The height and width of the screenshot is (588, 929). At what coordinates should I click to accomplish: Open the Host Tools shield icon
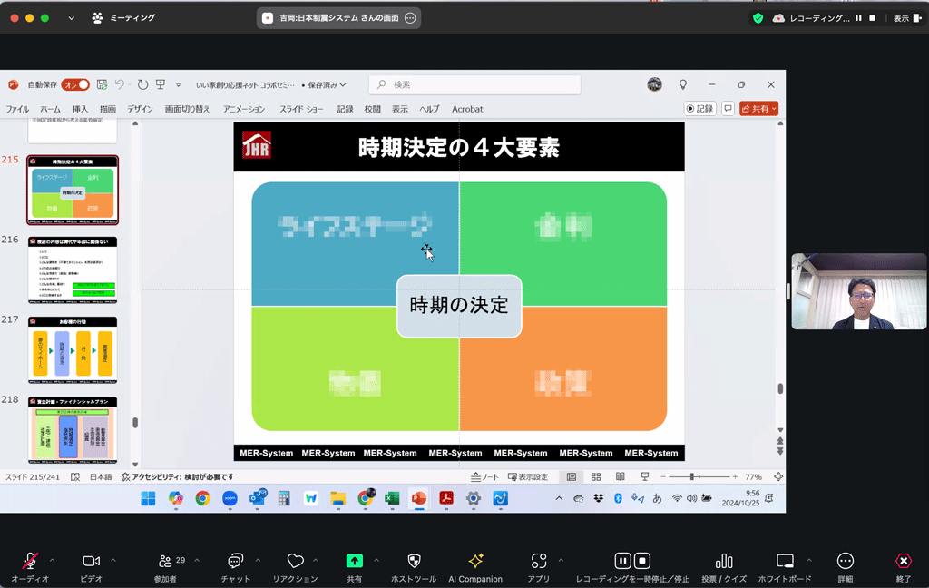[414, 561]
